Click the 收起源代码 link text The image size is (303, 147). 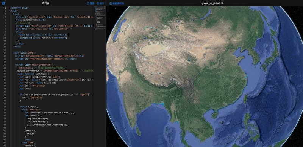(x=118, y=3)
